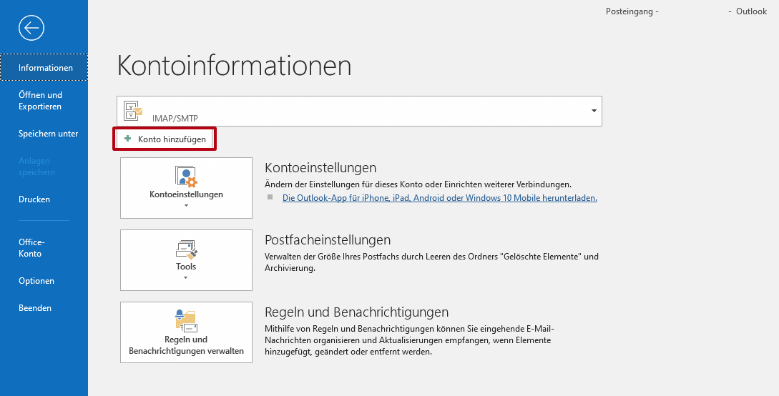This screenshot has height=396, width=779.
Task: Click Regeln und Benachrichtigungen verwalten label
Action: coord(186,345)
